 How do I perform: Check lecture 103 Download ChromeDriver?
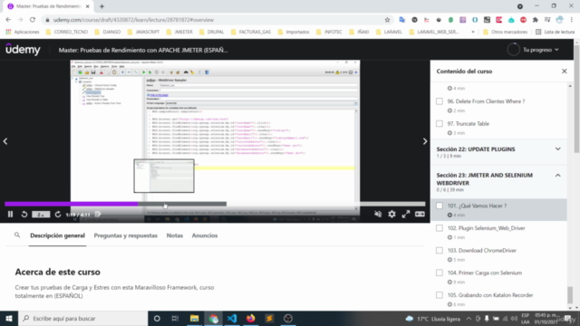pos(440,251)
